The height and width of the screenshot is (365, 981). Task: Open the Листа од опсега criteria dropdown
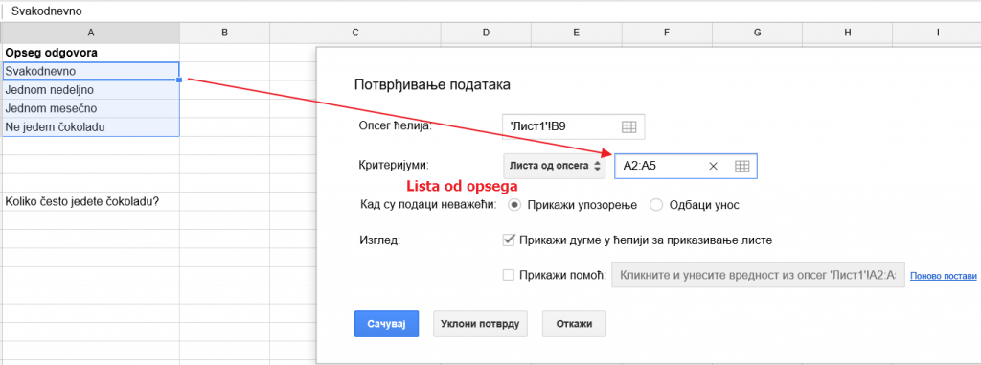(x=555, y=166)
